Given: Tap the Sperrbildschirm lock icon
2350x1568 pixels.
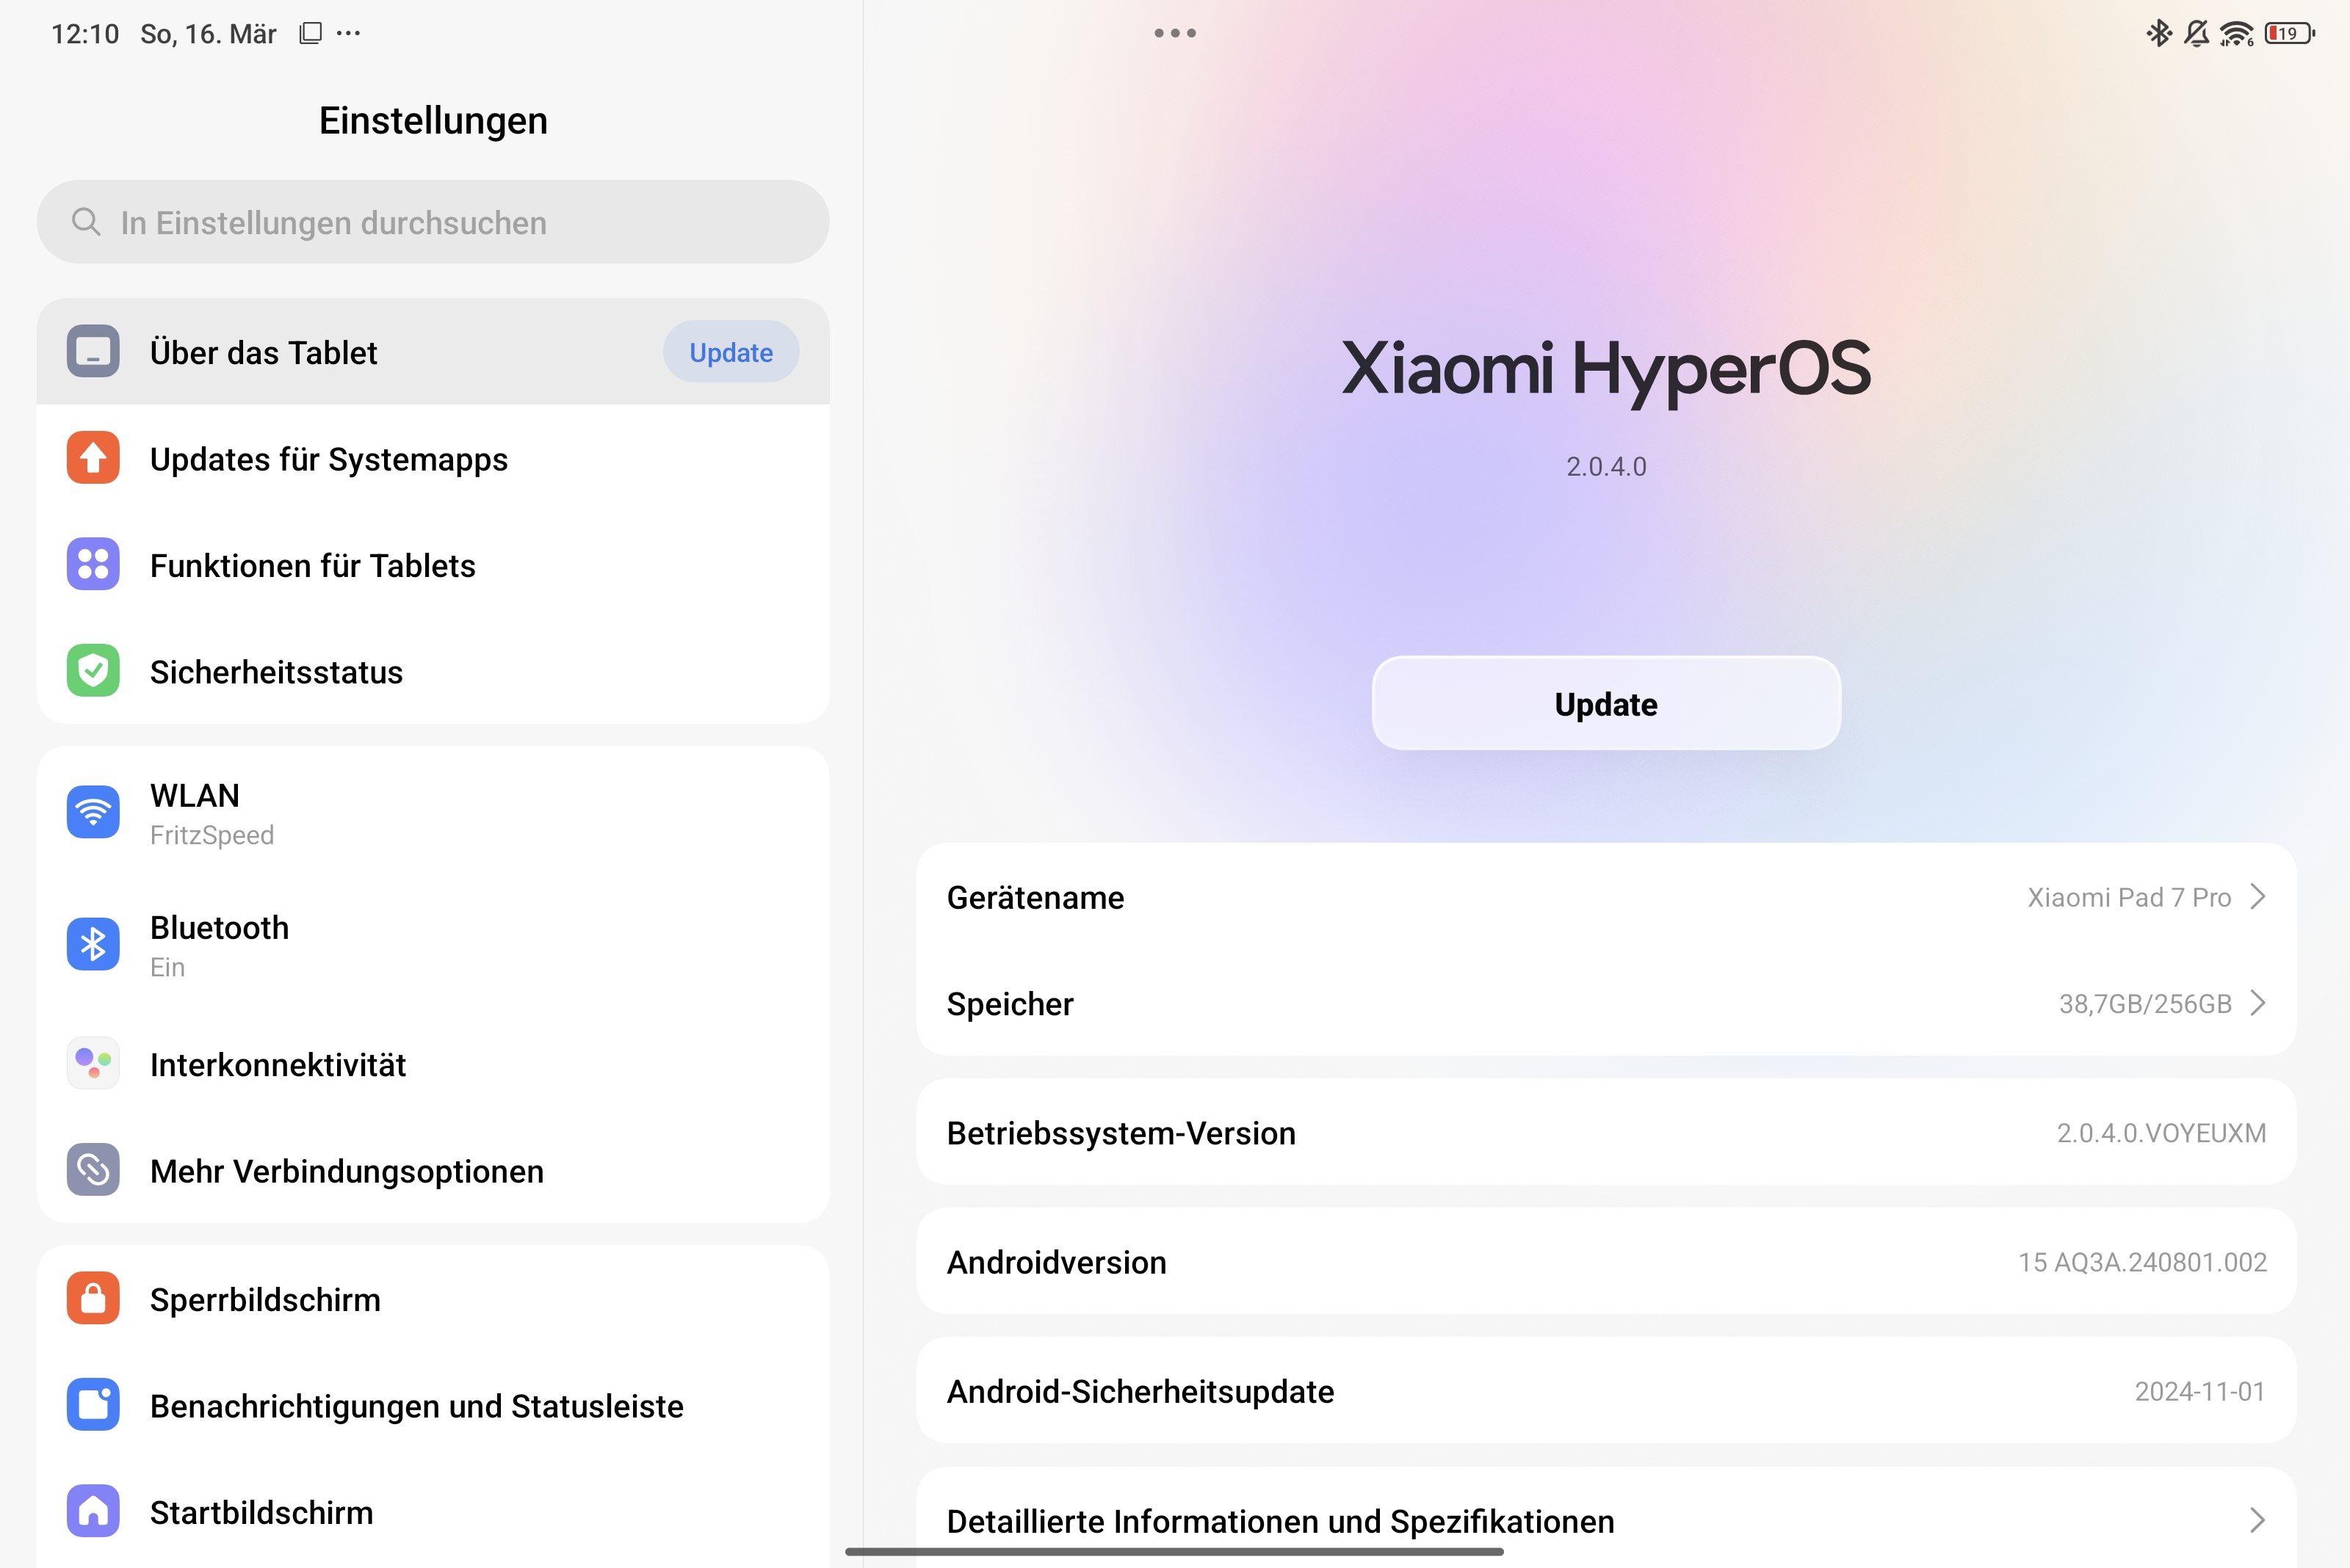Looking at the screenshot, I should [x=93, y=1299].
